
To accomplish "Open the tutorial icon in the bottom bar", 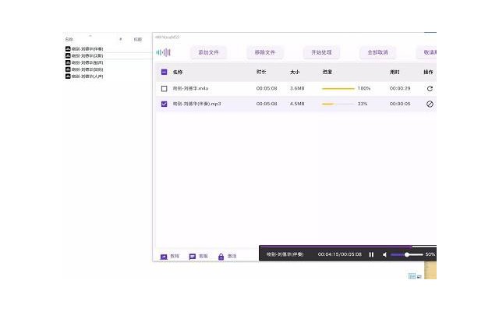I will point(164,257).
